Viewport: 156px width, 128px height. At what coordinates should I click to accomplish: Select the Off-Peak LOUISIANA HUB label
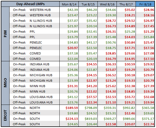33,102
